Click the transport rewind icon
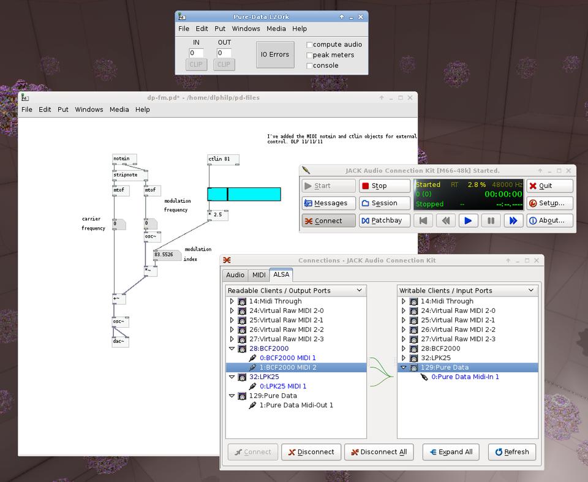This screenshot has width=588, height=482. (x=446, y=220)
